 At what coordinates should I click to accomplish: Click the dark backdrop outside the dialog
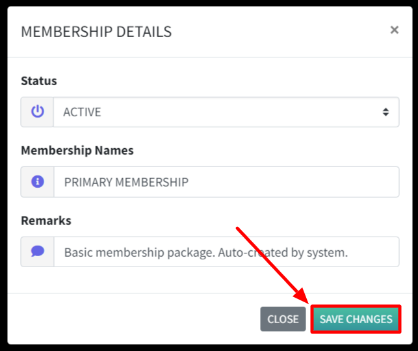click(x=3, y=175)
